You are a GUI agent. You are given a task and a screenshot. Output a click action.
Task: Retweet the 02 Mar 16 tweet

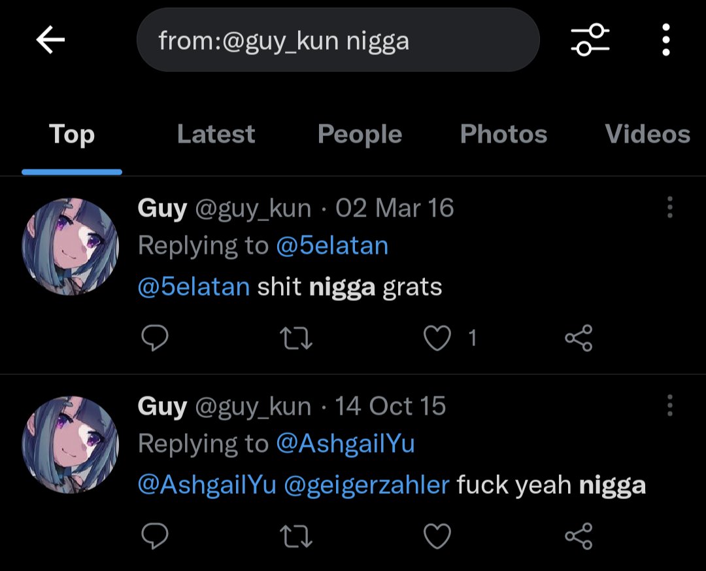tap(295, 338)
